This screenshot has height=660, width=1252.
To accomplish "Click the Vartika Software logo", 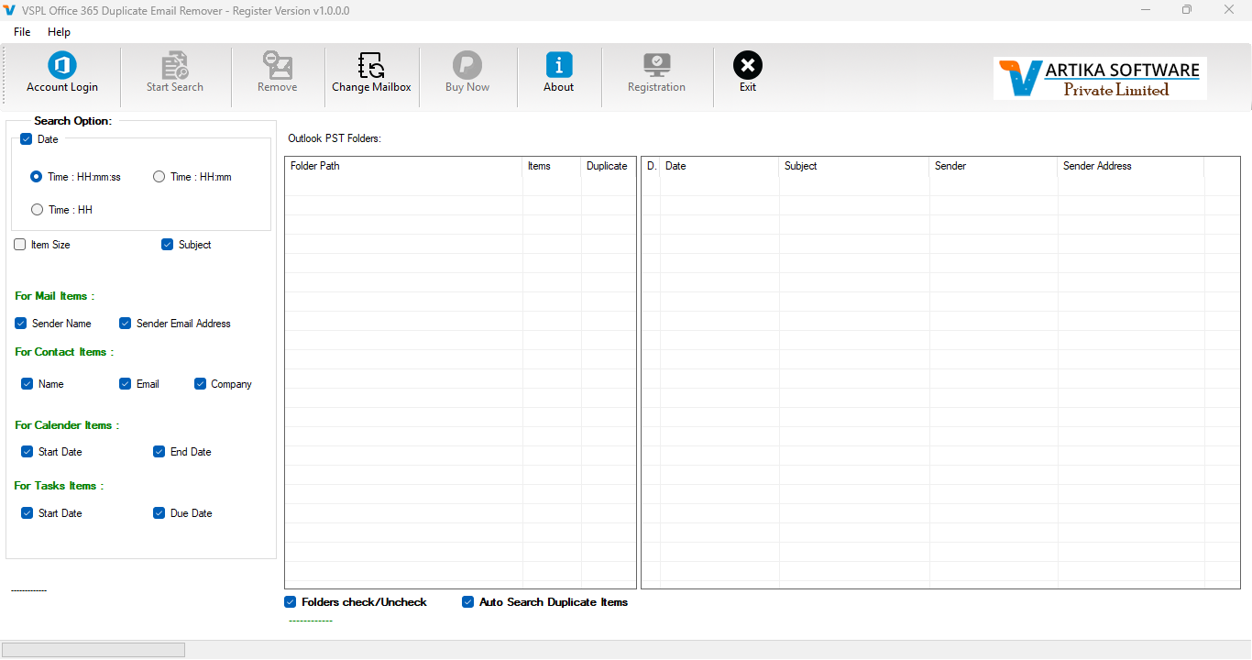I will [x=1100, y=78].
